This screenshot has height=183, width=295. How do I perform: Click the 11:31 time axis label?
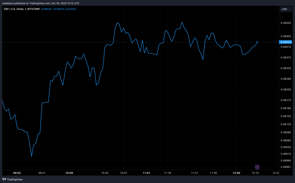[x=194, y=173]
